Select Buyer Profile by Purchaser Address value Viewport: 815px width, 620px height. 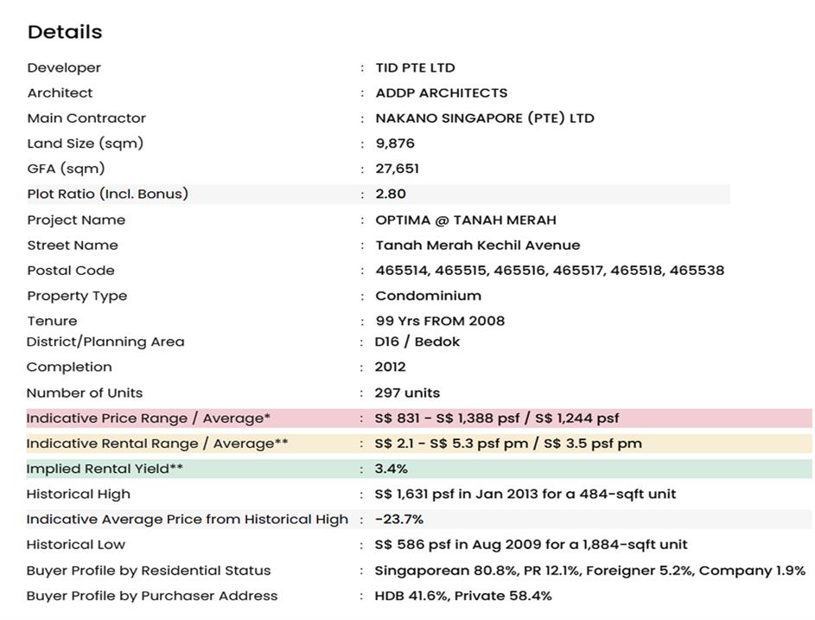point(462,595)
